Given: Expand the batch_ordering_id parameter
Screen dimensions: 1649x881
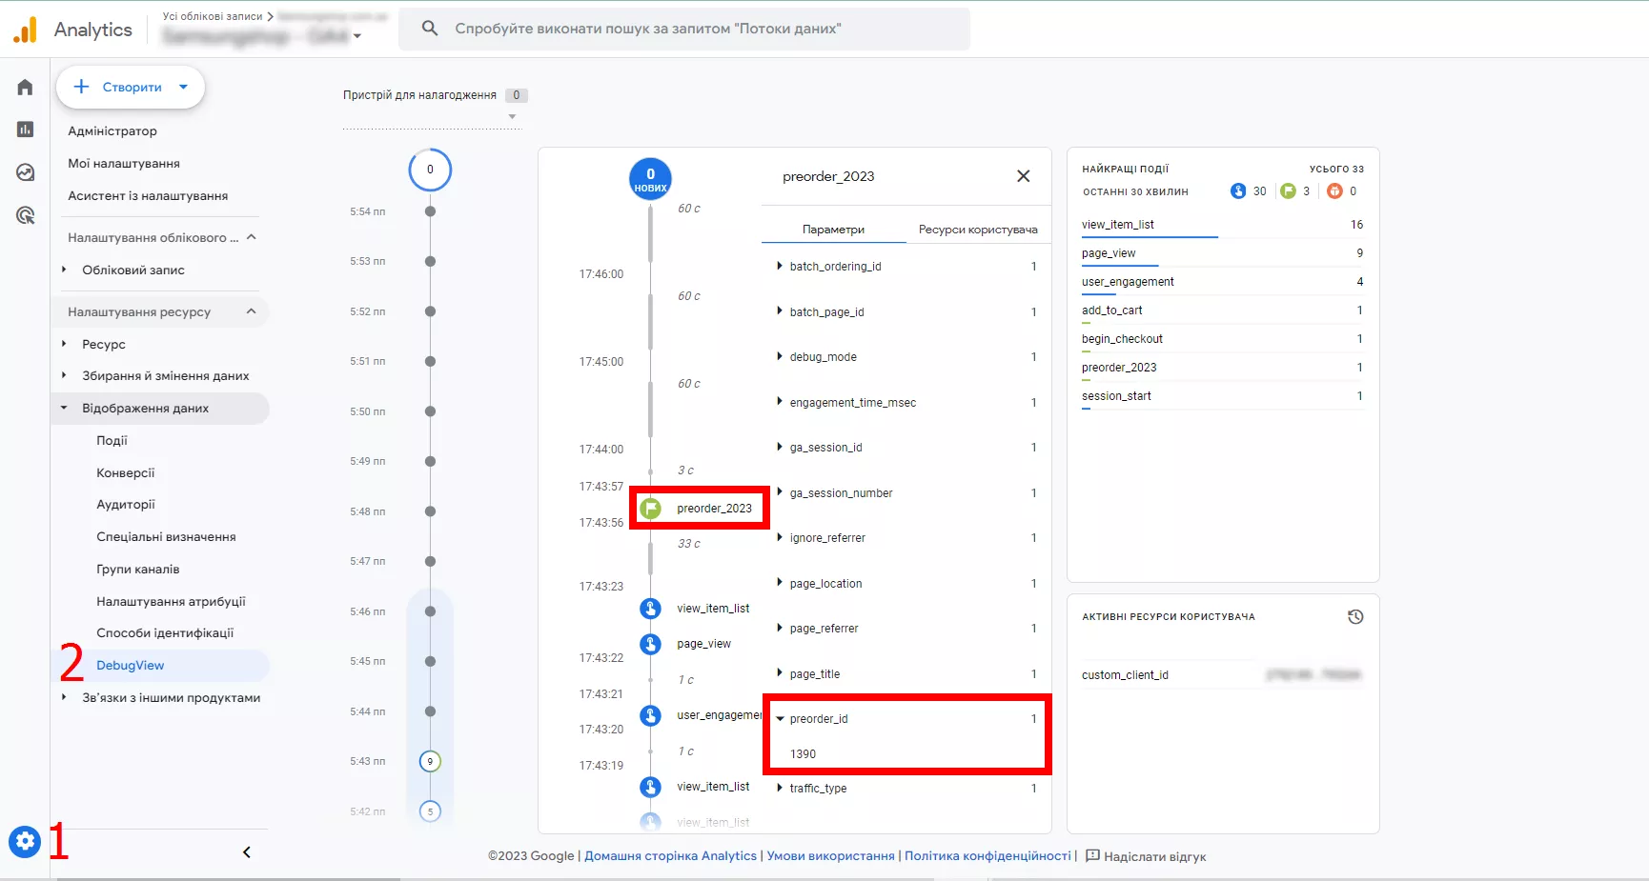Looking at the screenshot, I should (780, 266).
